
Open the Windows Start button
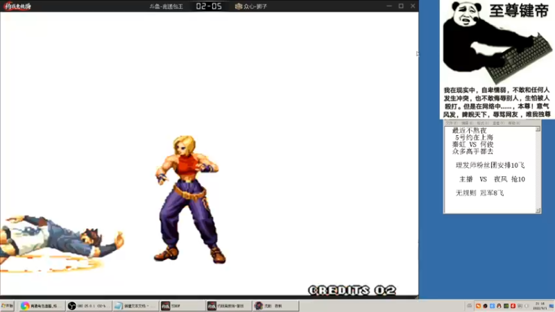point(8,306)
